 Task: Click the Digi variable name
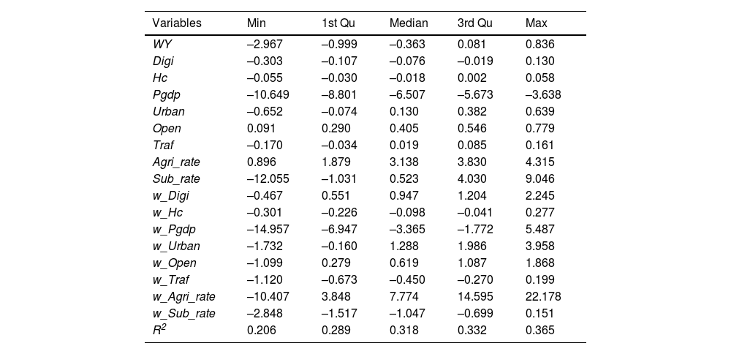point(163,61)
